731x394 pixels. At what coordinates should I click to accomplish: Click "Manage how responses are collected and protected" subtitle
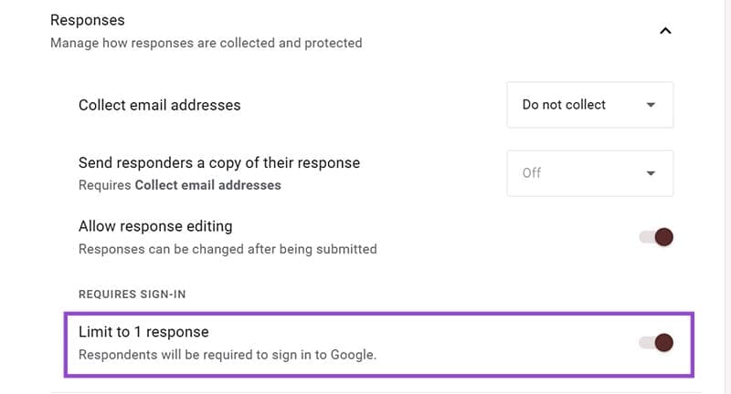click(x=207, y=43)
